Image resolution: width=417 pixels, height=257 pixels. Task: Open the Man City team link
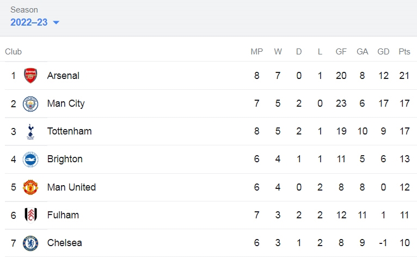pos(66,103)
